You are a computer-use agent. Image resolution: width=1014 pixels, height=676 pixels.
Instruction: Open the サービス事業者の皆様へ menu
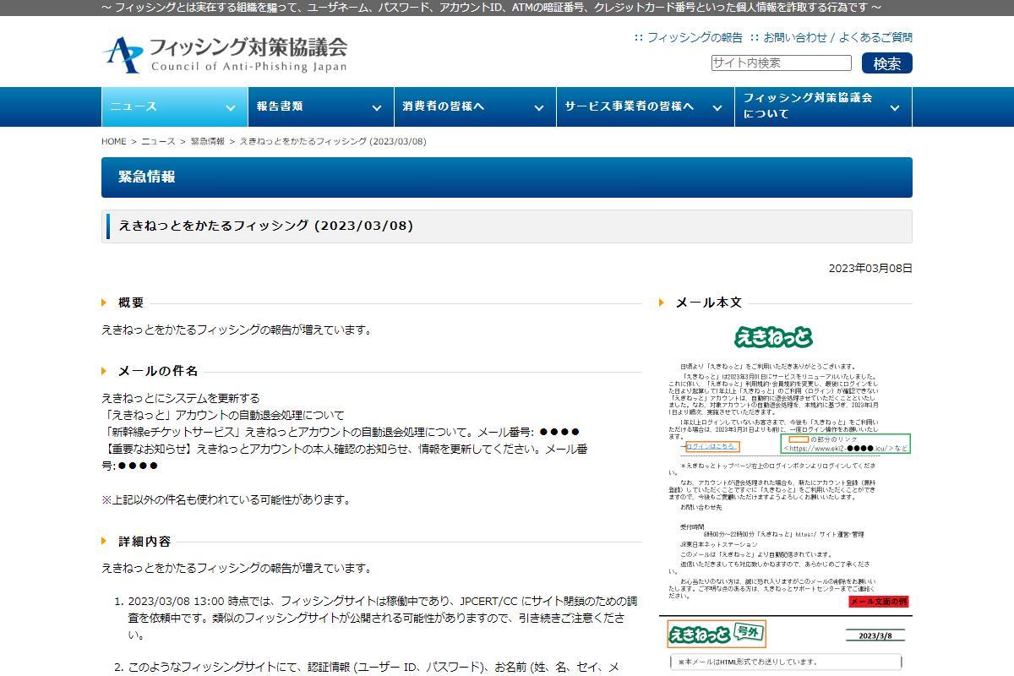(645, 106)
